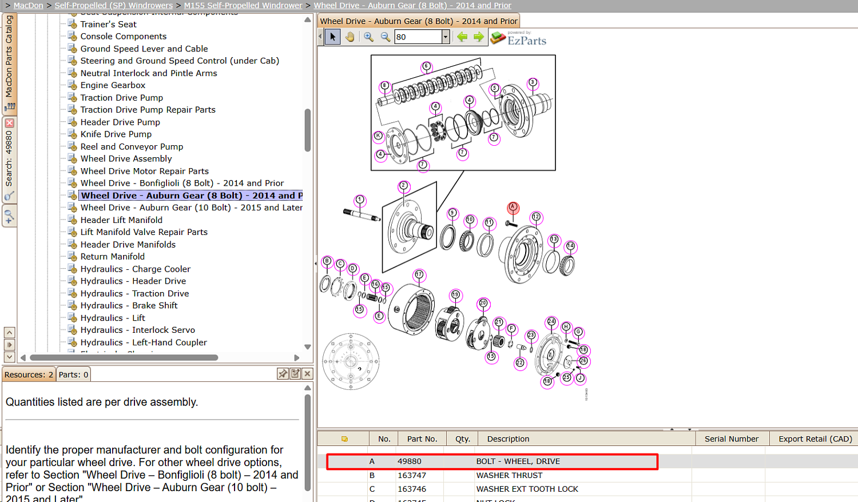Switch to the Resources: 2 tab

29,374
